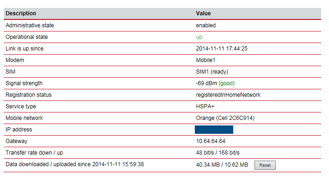This screenshot has height=181, width=329.
Task: Click the '-69 dBm (good)' signal strength value
Action: pyautogui.click(x=215, y=83)
